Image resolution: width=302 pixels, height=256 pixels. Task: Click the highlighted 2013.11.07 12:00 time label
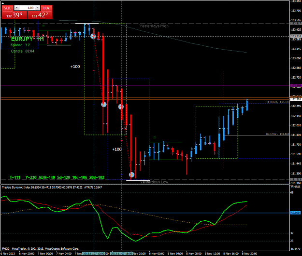tap(94, 254)
